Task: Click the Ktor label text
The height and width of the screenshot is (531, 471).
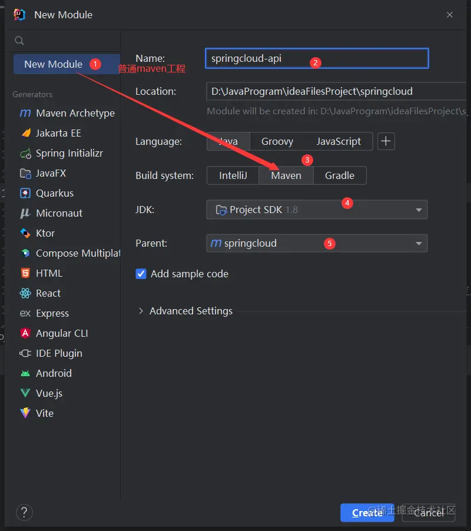Action: 45,233
